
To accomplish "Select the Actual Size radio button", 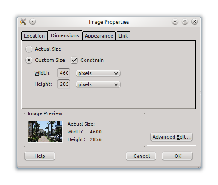I will [29, 49].
